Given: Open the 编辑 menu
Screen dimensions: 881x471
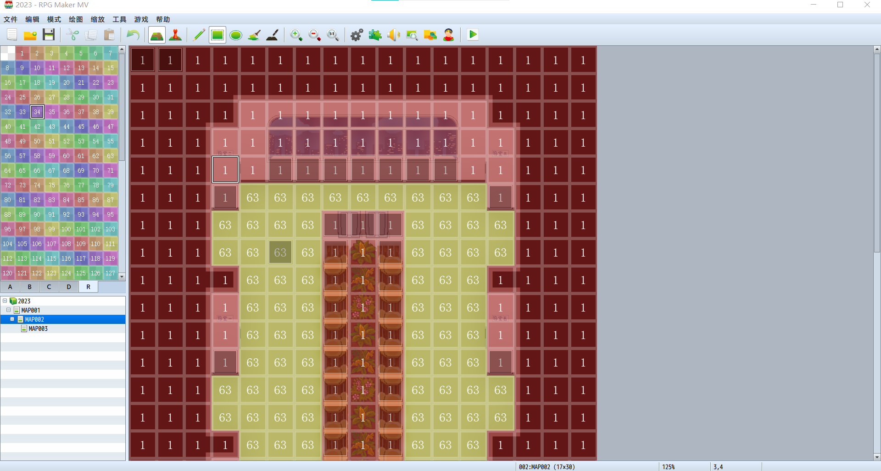Looking at the screenshot, I should [x=32, y=19].
